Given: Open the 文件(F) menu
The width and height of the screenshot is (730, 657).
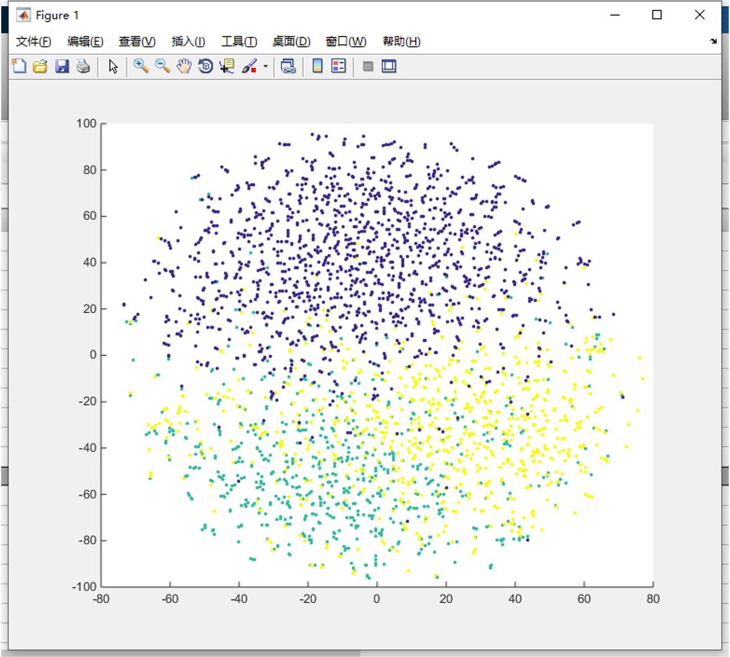Looking at the screenshot, I should pyautogui.click(x=34, y=42).
